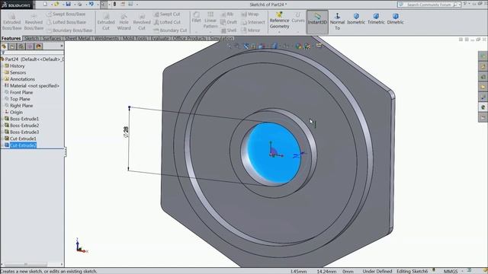Click the FeatureManager design tree tab icon
Viewport: 488px width, 274px height.
4,46
